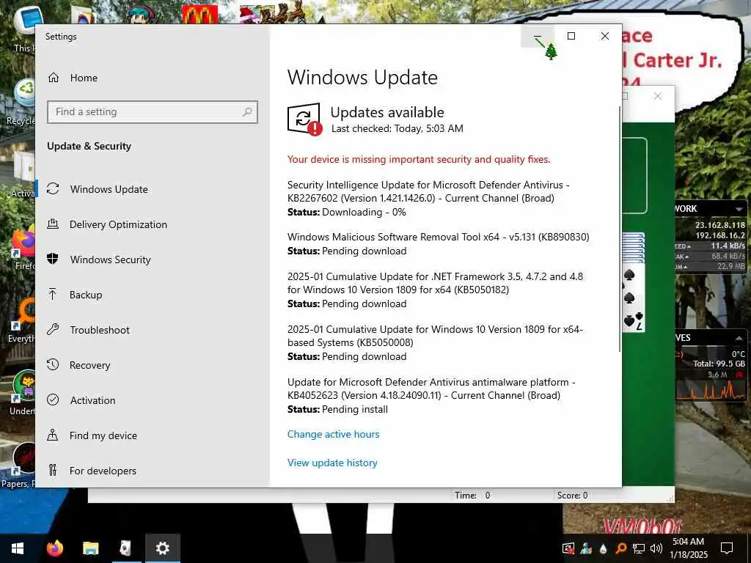Screen dimensions: 751x563
Task: Click the Settings gear in the taskbar
Action: click(162, 548)
